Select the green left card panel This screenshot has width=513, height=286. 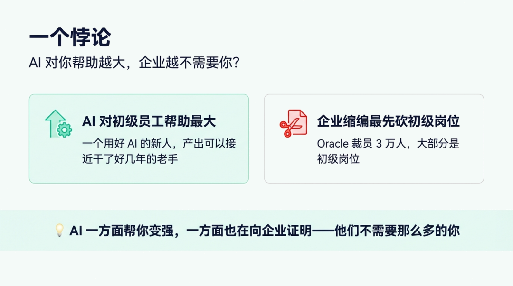(x=139, y=138)
